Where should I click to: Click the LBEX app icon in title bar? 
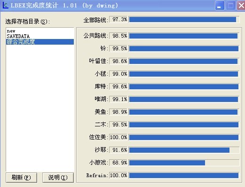coord(5,5)
